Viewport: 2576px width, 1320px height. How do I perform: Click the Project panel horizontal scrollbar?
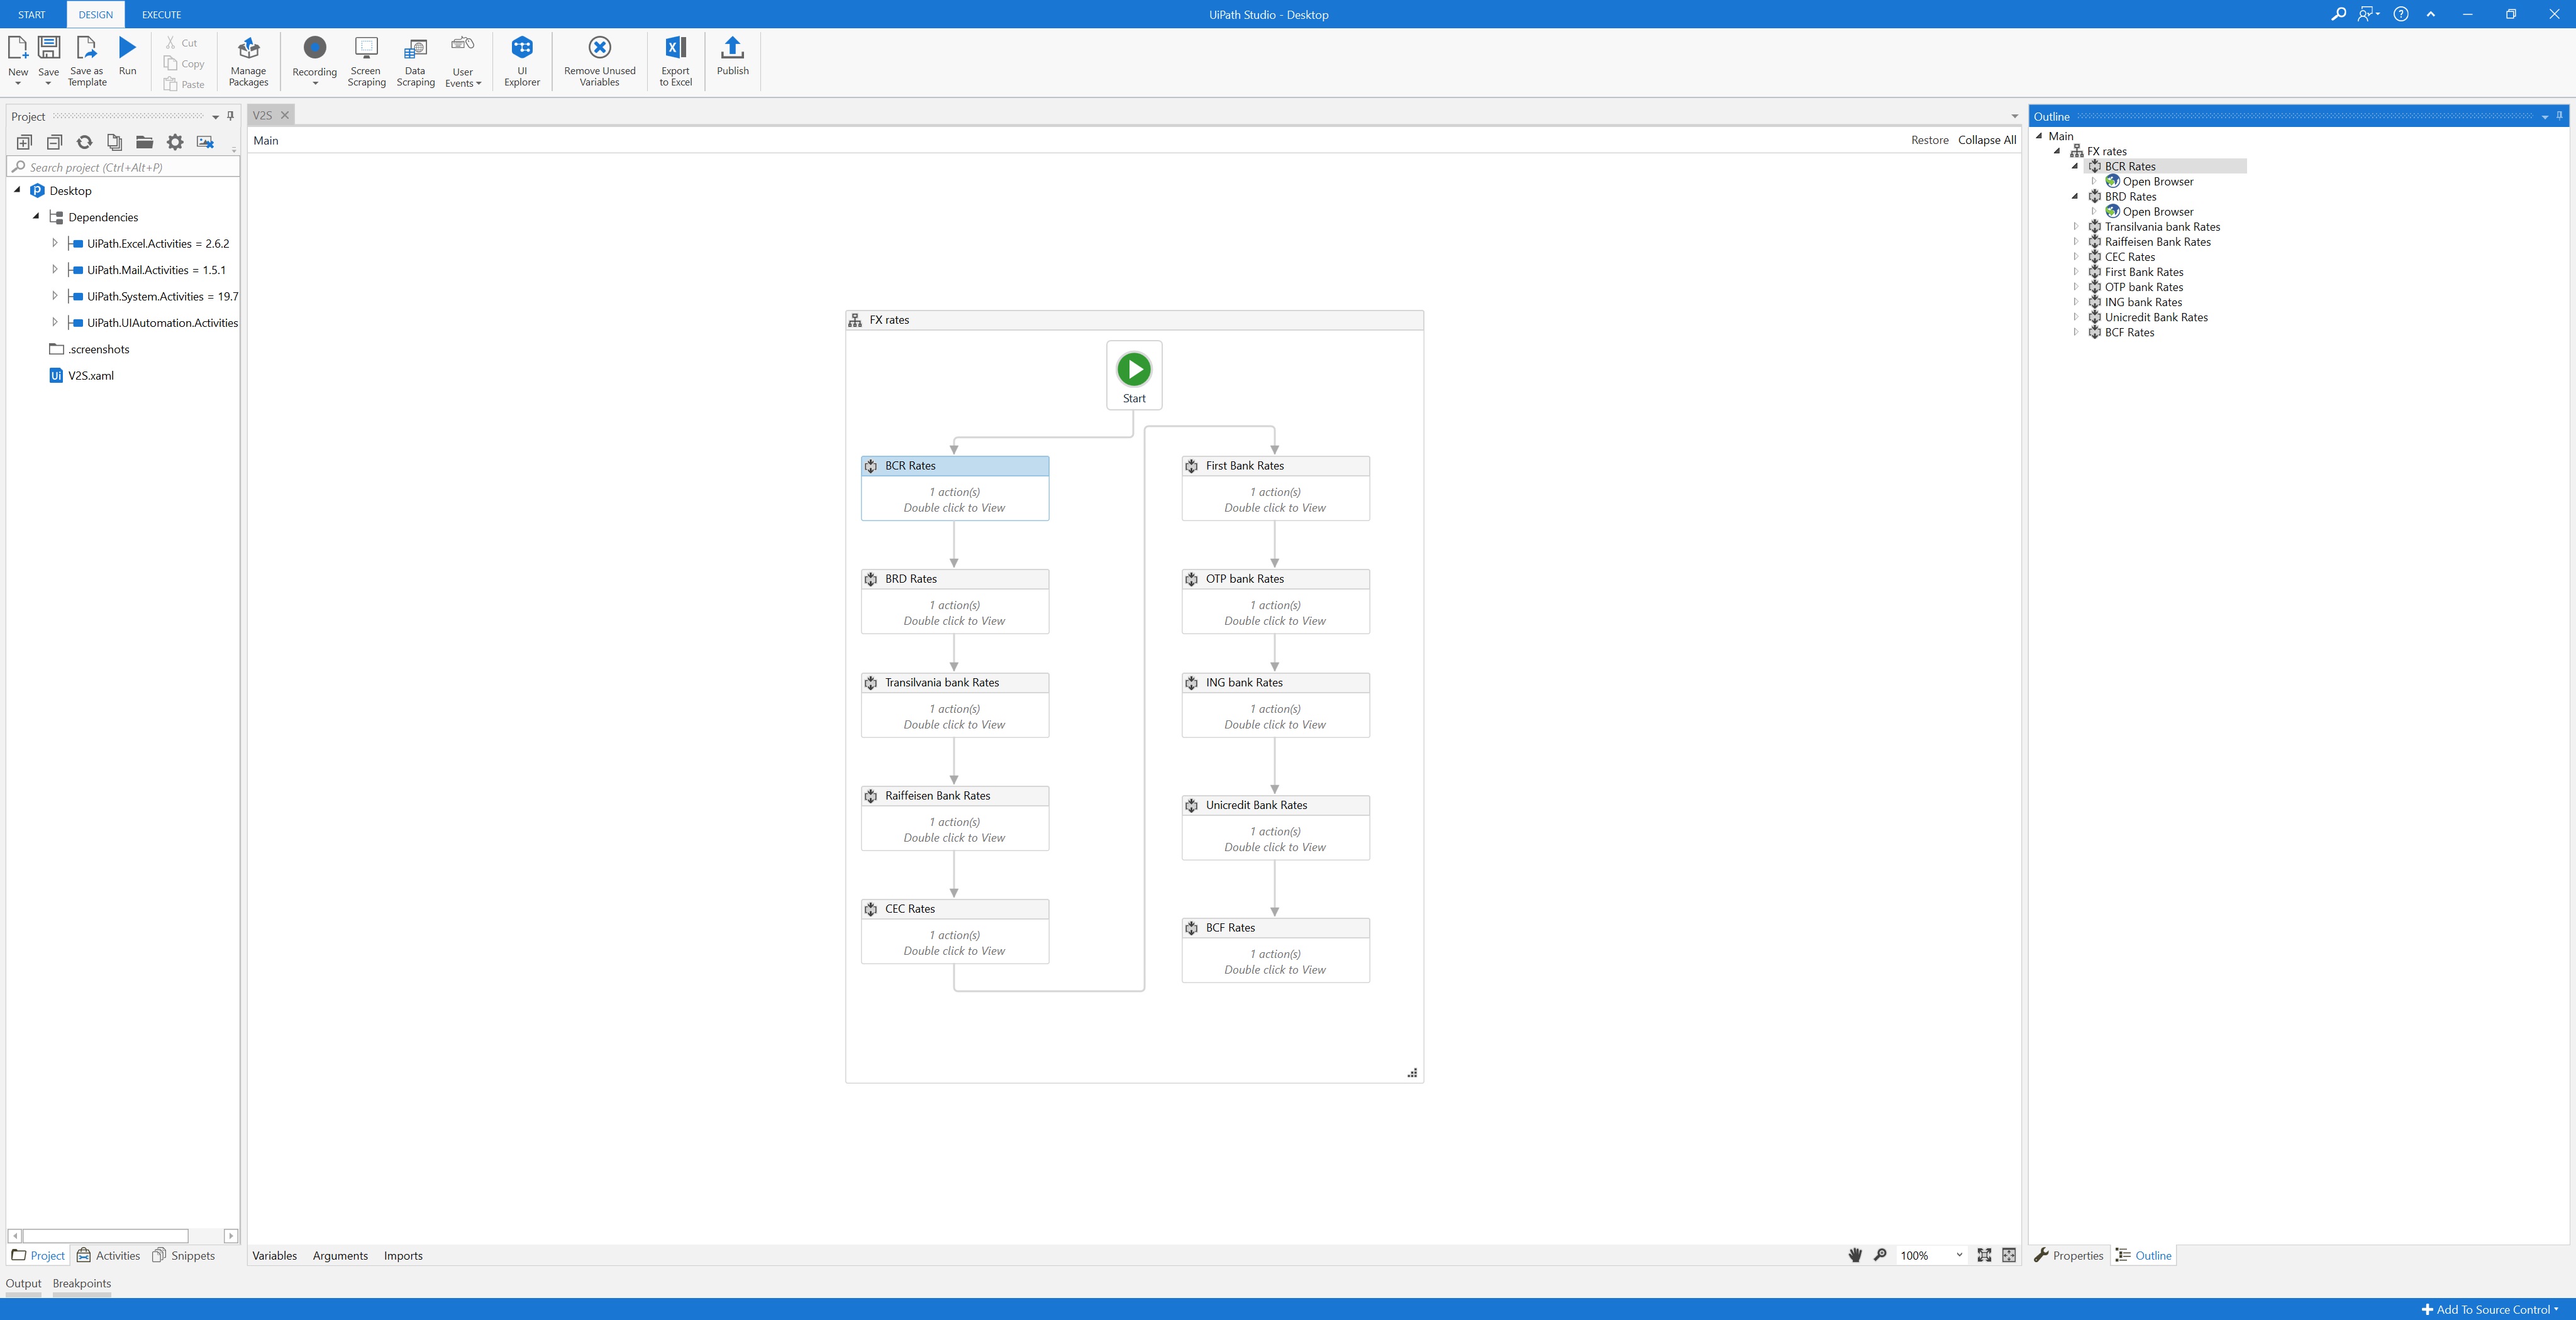[105, 1236]
